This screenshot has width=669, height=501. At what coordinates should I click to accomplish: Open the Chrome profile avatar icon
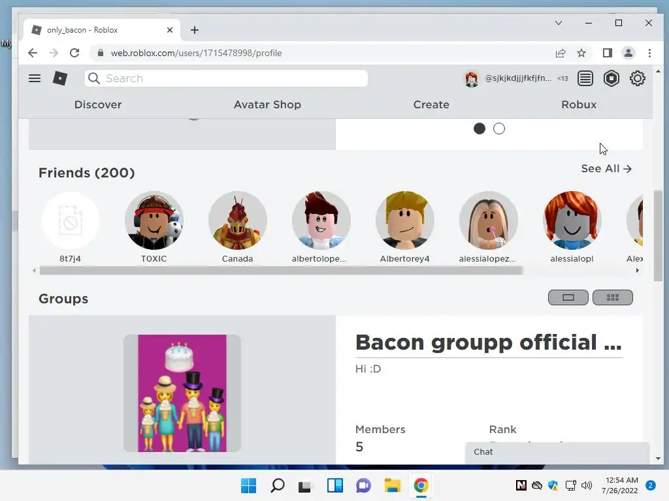(x=628, y=53)
